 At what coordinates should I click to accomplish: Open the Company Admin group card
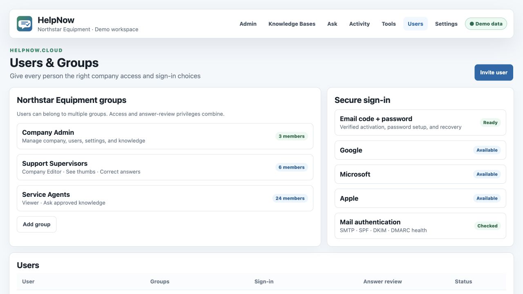tap(165, 136)
